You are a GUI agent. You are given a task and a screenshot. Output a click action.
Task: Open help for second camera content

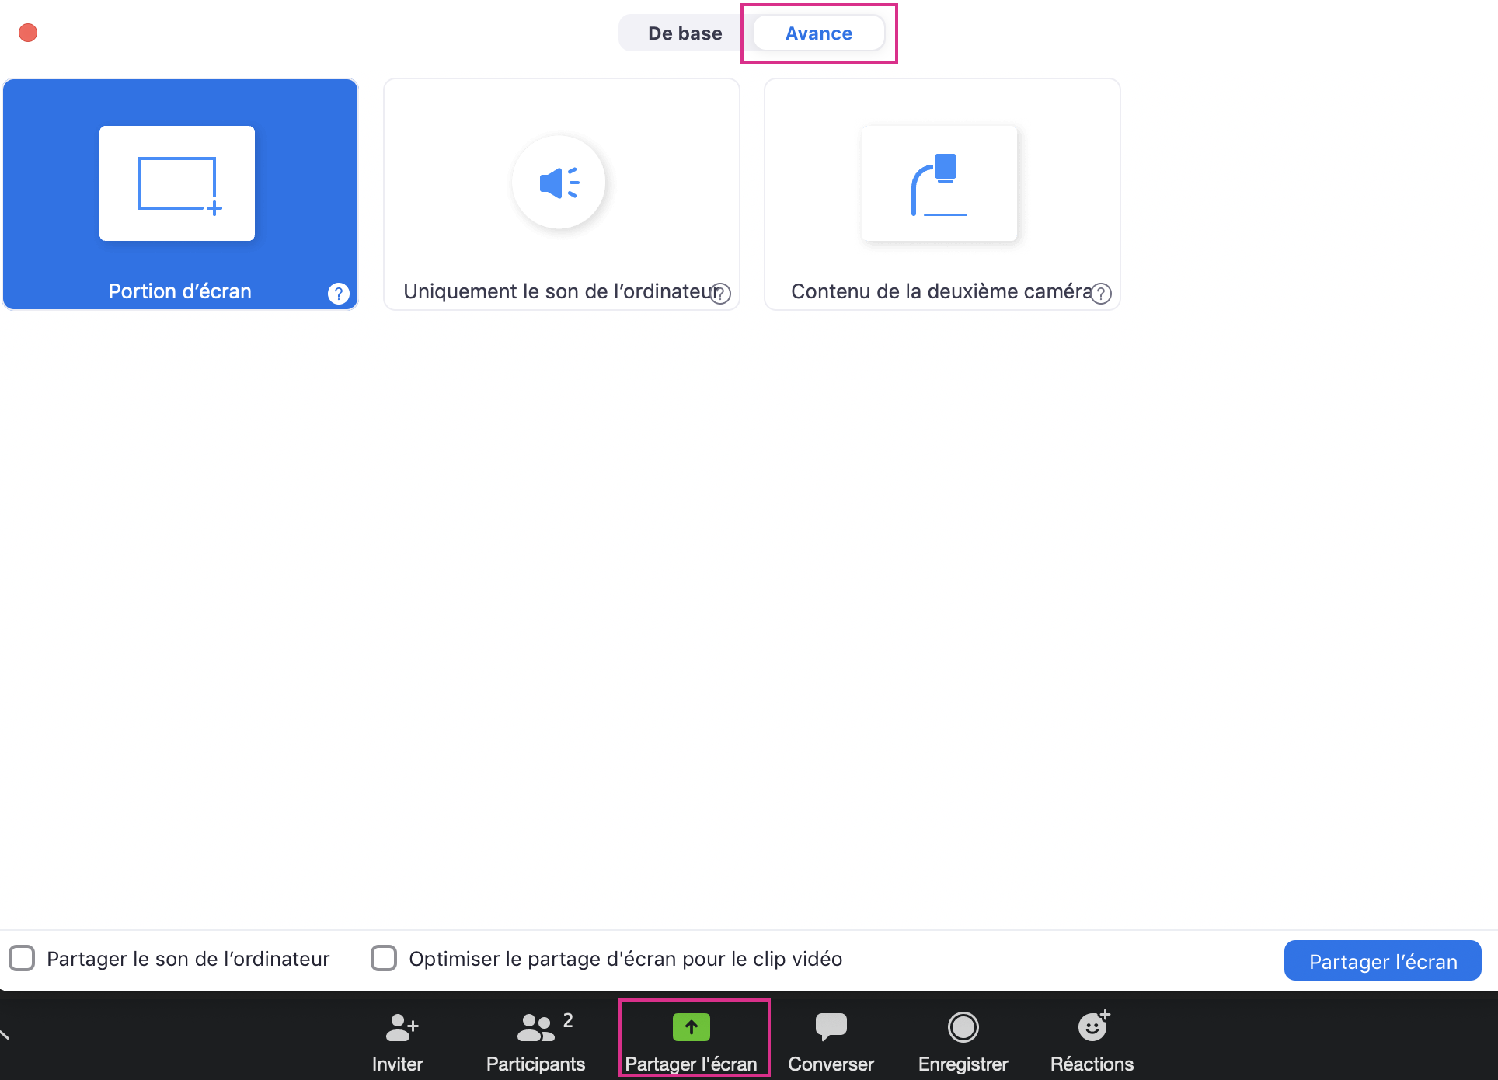[x=1101, y=294]
